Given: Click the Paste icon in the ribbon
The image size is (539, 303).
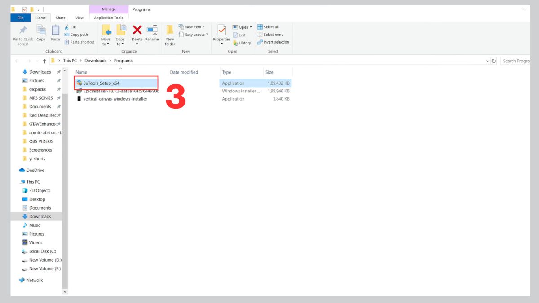Looking at the screenshot, I should pos(55,31).
